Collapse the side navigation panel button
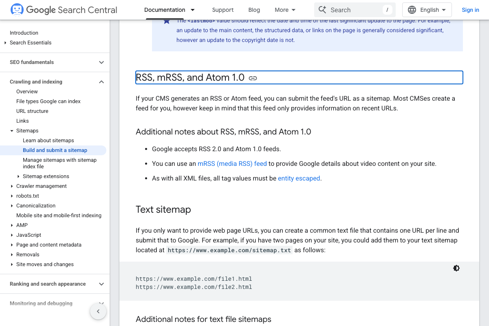Screen dimensions: 489x326 pos(98,312)
